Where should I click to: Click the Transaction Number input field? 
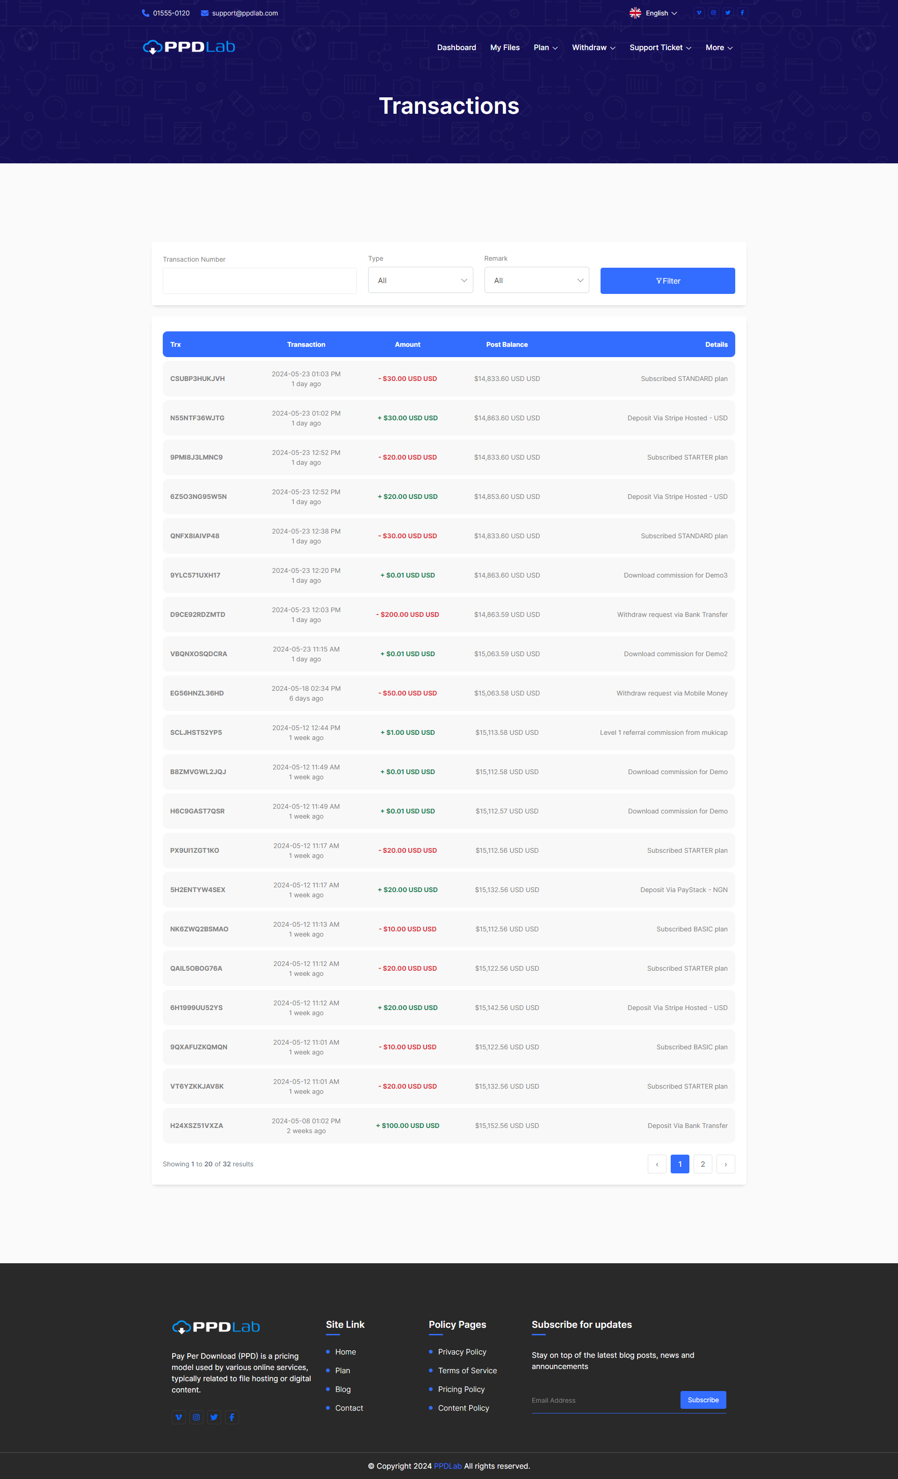[259, 281]
